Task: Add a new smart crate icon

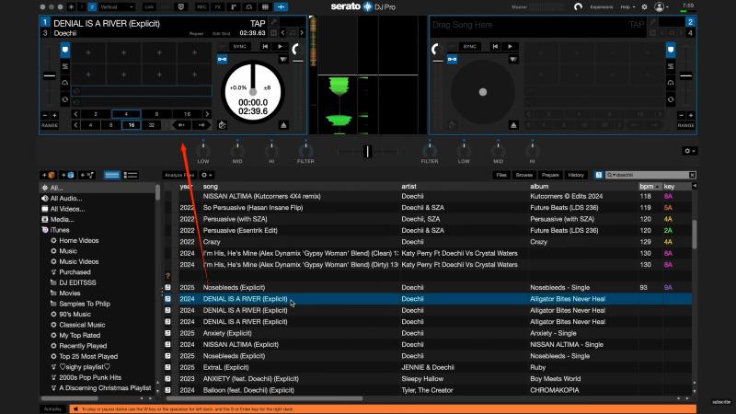Action: click(x=67, y=175)
